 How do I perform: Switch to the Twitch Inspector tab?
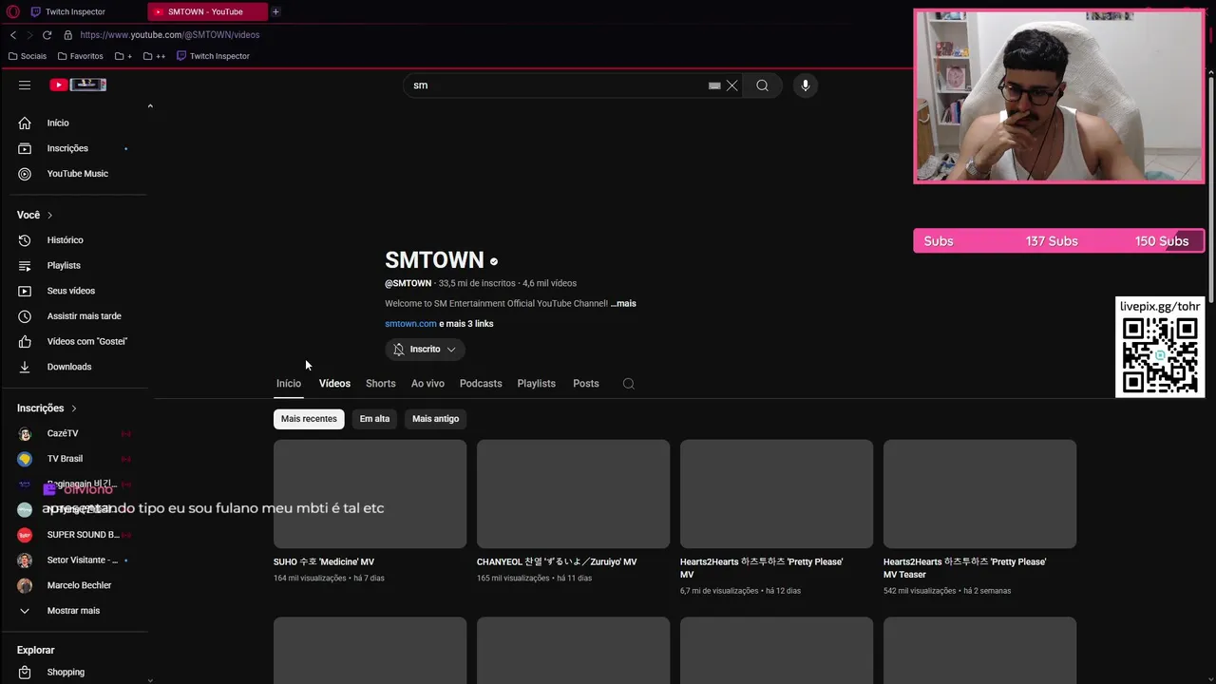pos(75,11)
